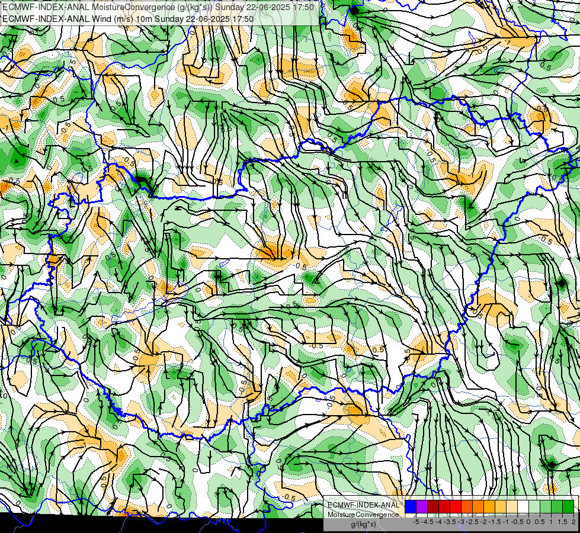Click the legend tick label -3.5
The height and width of the screenshot is (533, 580).
tap(450, 522)
